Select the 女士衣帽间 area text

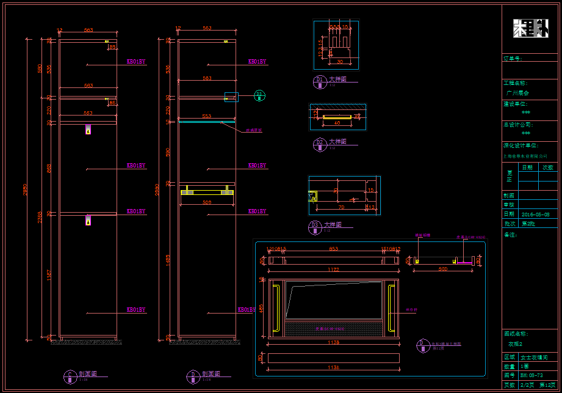point(533,357)
